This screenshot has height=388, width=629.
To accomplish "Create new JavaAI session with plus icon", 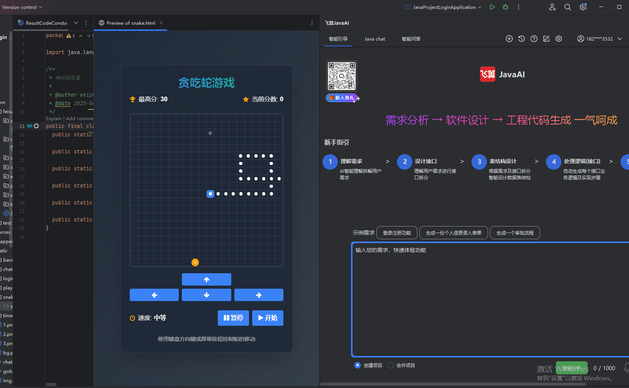I will (509, 39).
